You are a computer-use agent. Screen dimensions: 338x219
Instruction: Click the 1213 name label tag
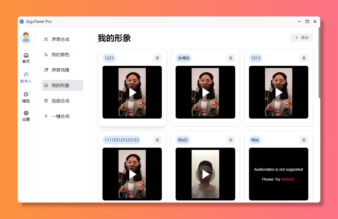click(x=255, y=58)
